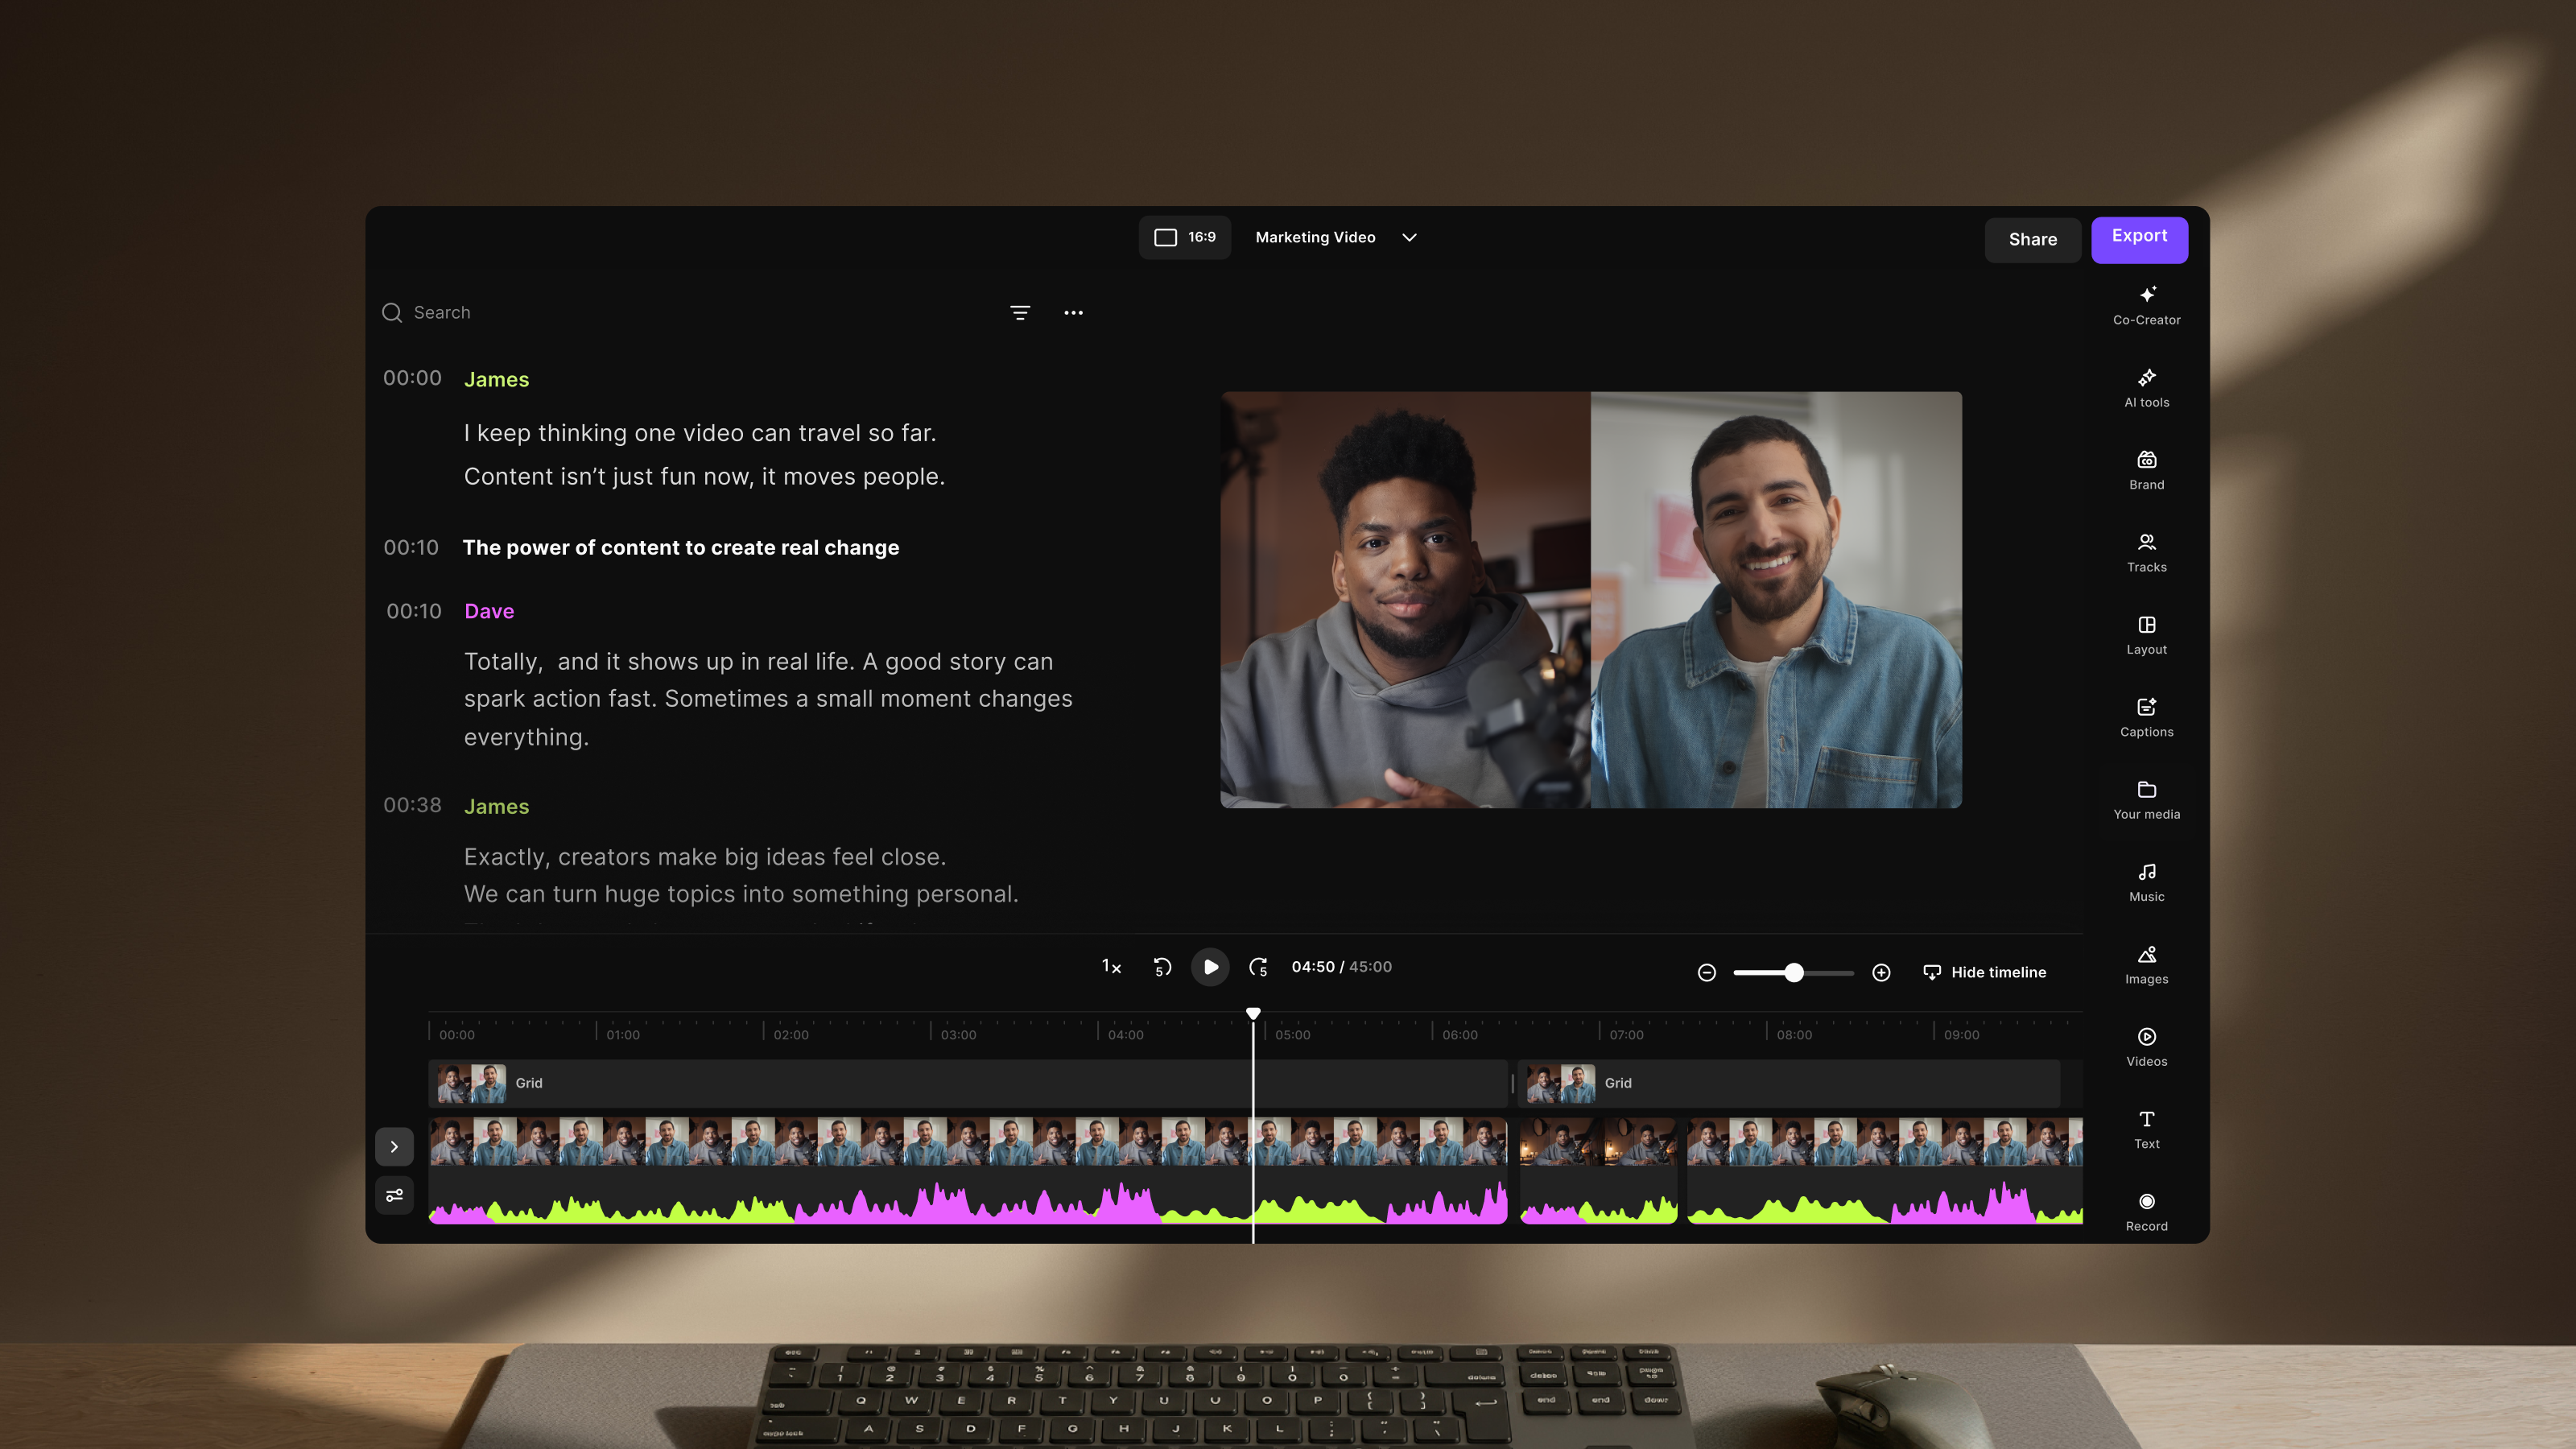The image size is (2576, 1449).
Task: Open timeline track settings
Action: 394,1195
